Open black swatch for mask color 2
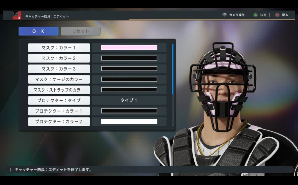The width and height of the screenshot is (298, 185). click(x=129, y=58)
